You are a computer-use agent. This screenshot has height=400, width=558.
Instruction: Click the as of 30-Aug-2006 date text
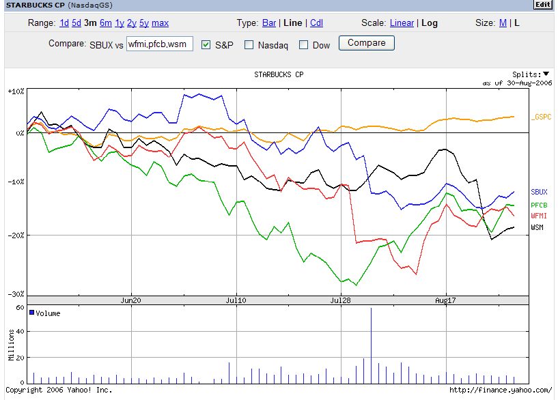pyautogui.click(x=518, y=83)
